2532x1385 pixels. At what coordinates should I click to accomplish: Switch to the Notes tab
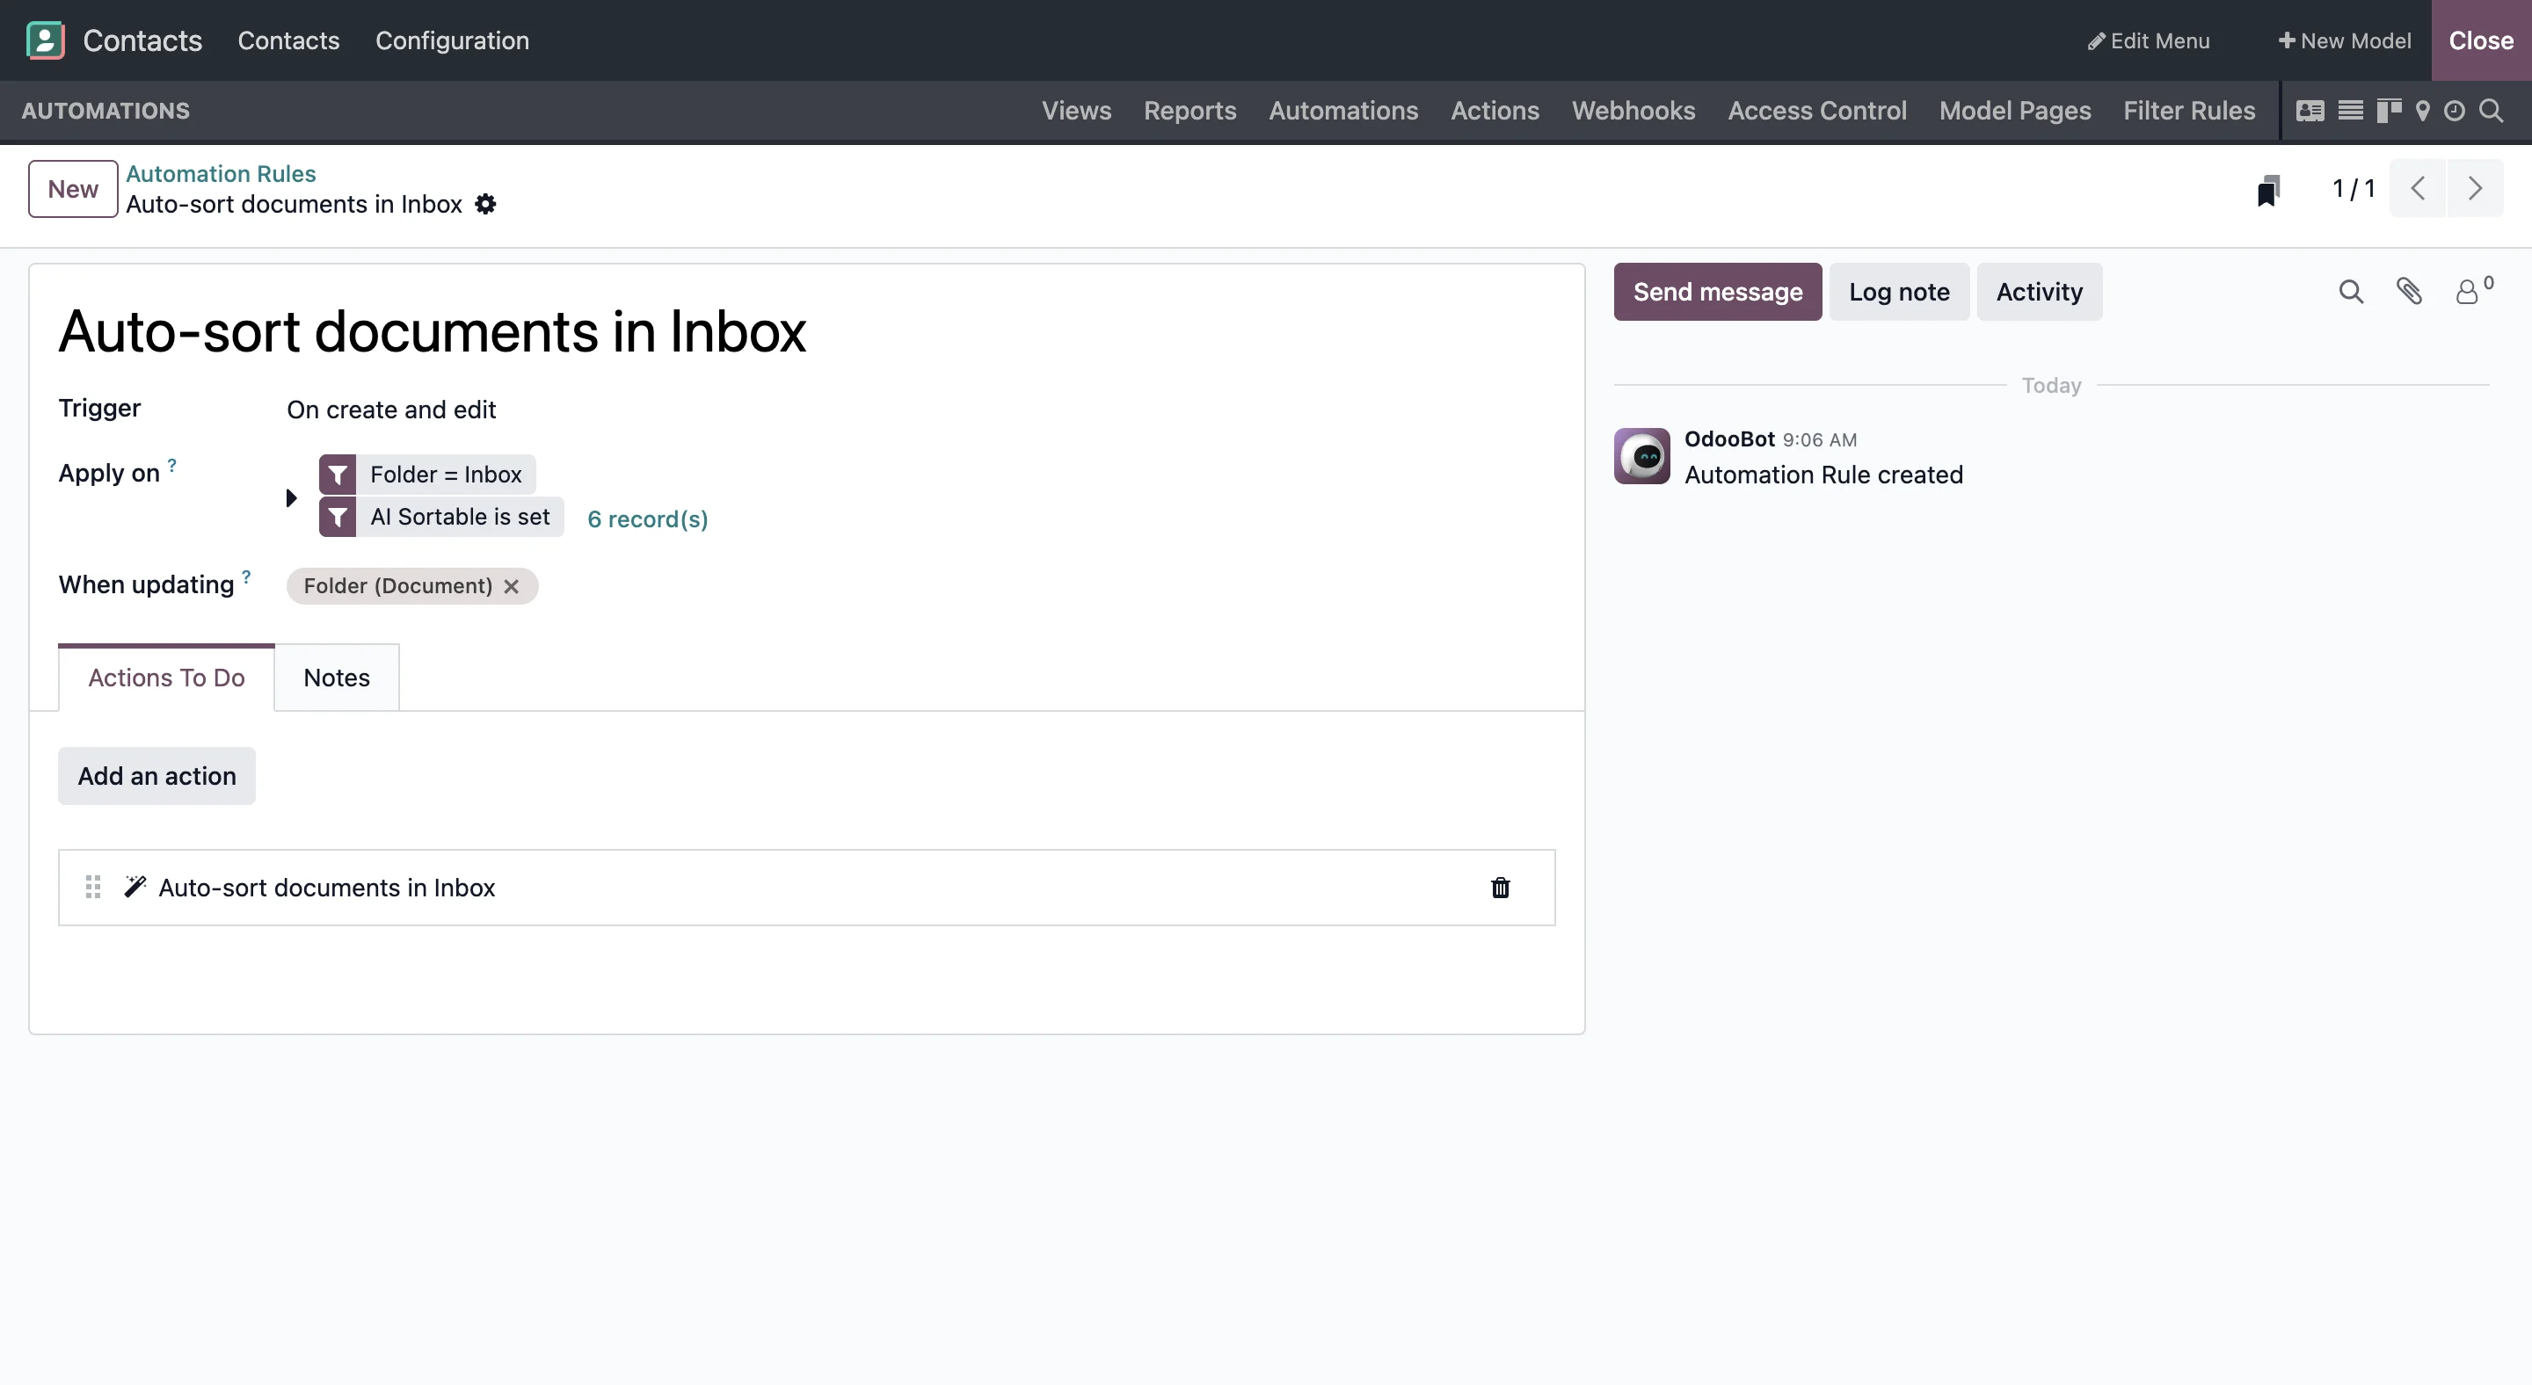[336, 678]
